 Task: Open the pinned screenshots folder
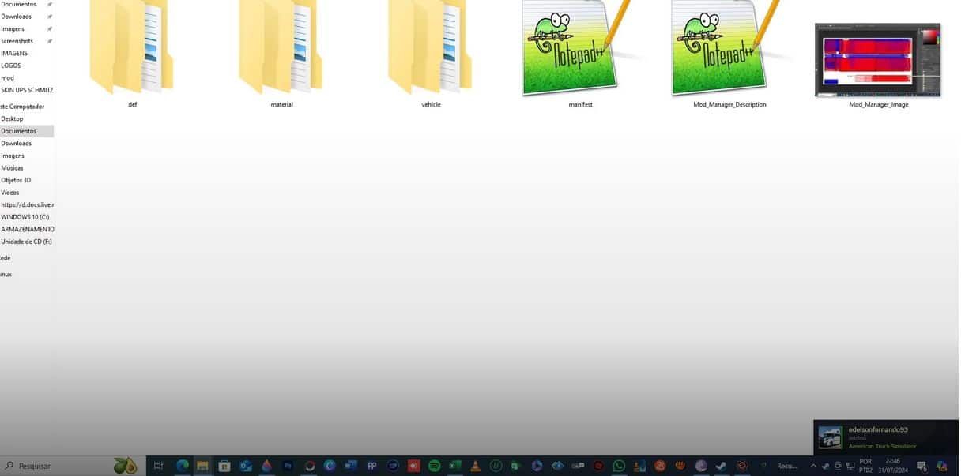17,41
